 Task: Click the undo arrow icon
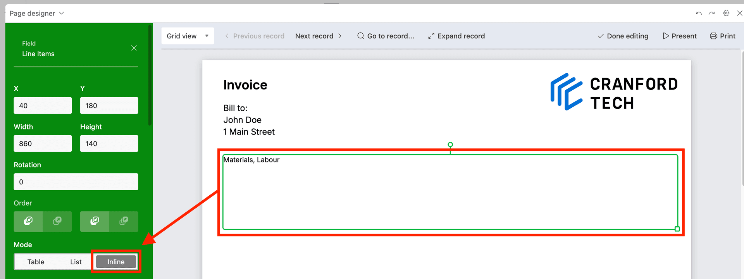click(699, 13)
